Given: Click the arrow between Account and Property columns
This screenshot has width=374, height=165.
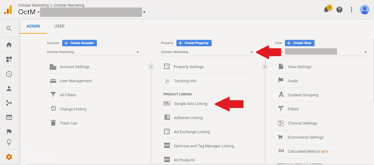Looking at the screenshot, I should [x=151, y=67].
